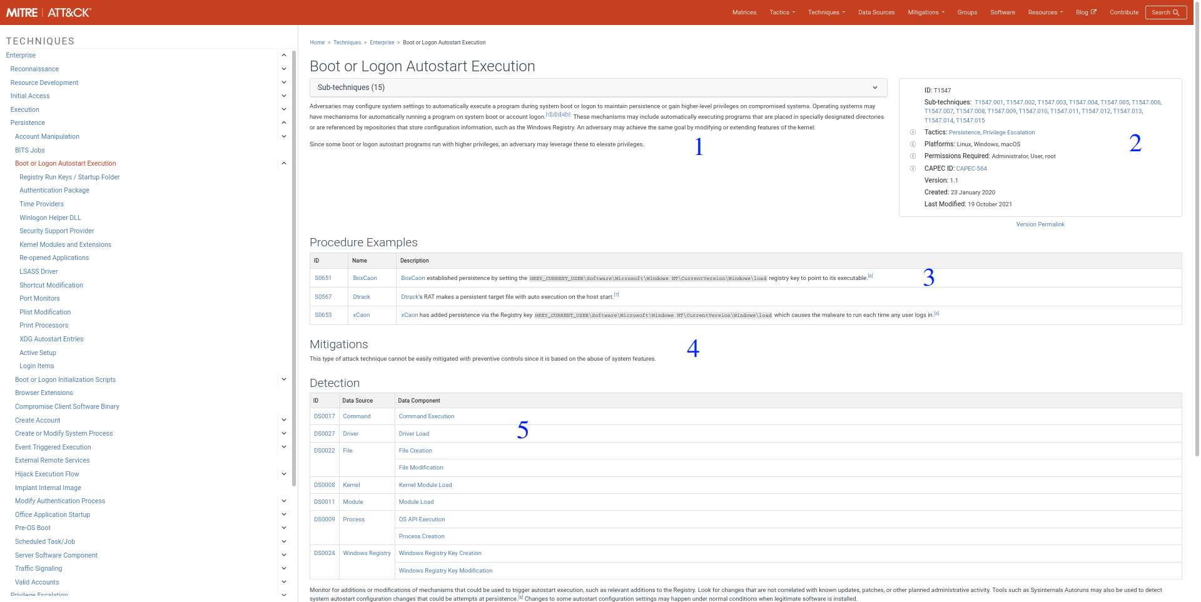Click the sidebar vertical scrollbar
This screenshot has width=1201, height=602.
[294, 269]
